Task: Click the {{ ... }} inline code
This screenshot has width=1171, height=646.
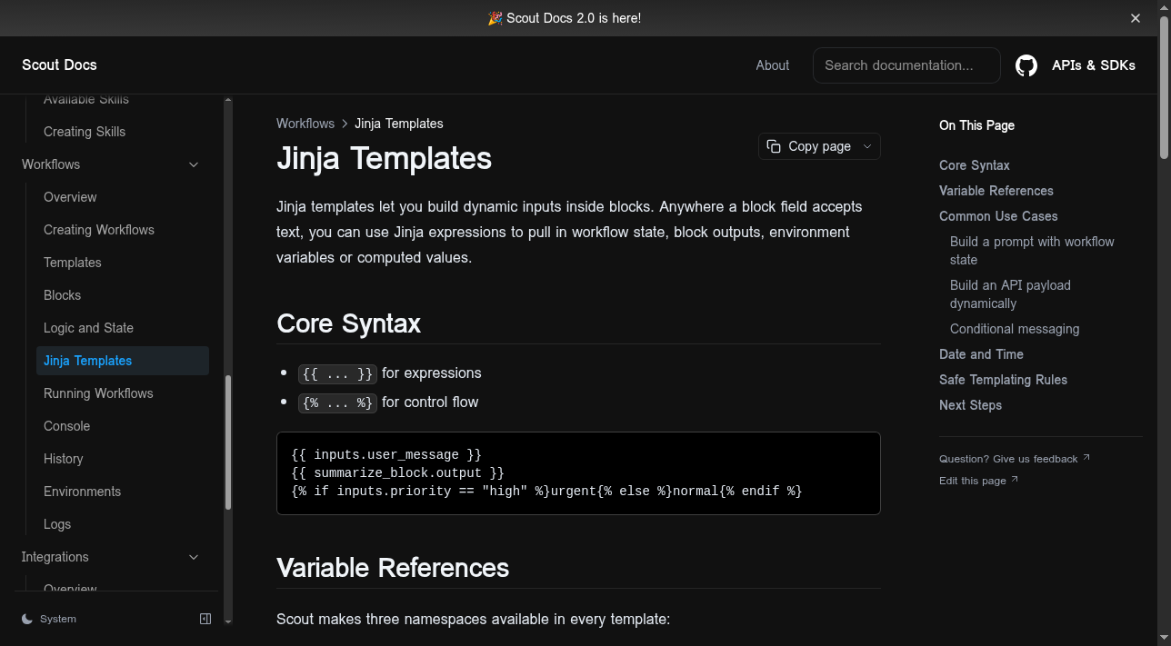Action: (x=337, y=373)
